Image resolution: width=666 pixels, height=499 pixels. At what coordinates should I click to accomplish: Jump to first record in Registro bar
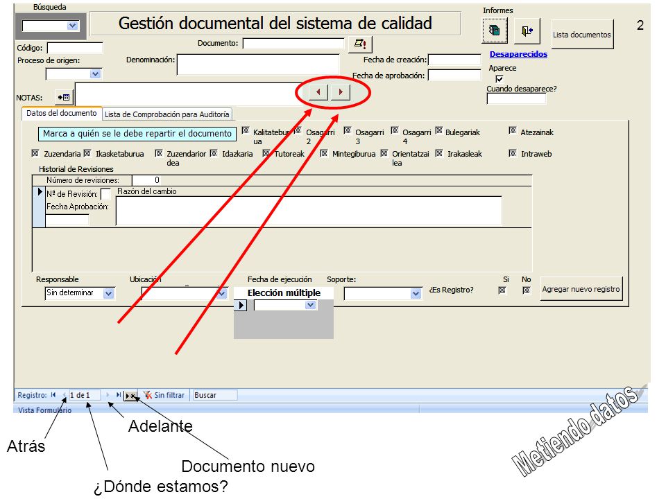[53, 395]
